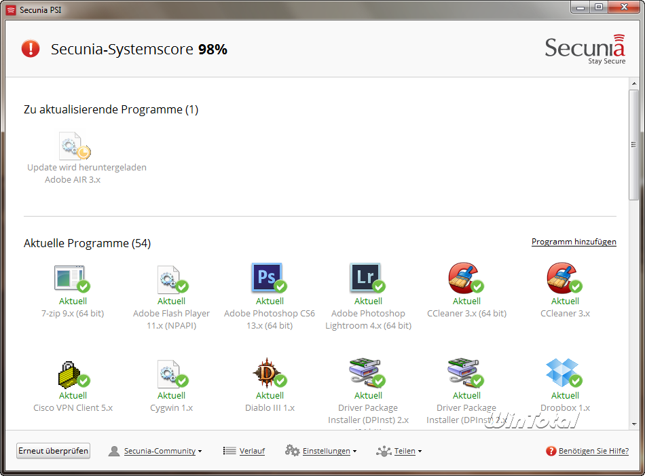645x476 pixels.
Task: Minimize the Secunia PSI window
Action: click(x=580, y=7)
